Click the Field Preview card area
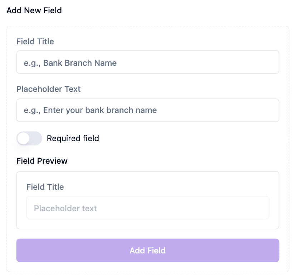The width and height of the screenshot is (297, 277). [x=147, y=200]
